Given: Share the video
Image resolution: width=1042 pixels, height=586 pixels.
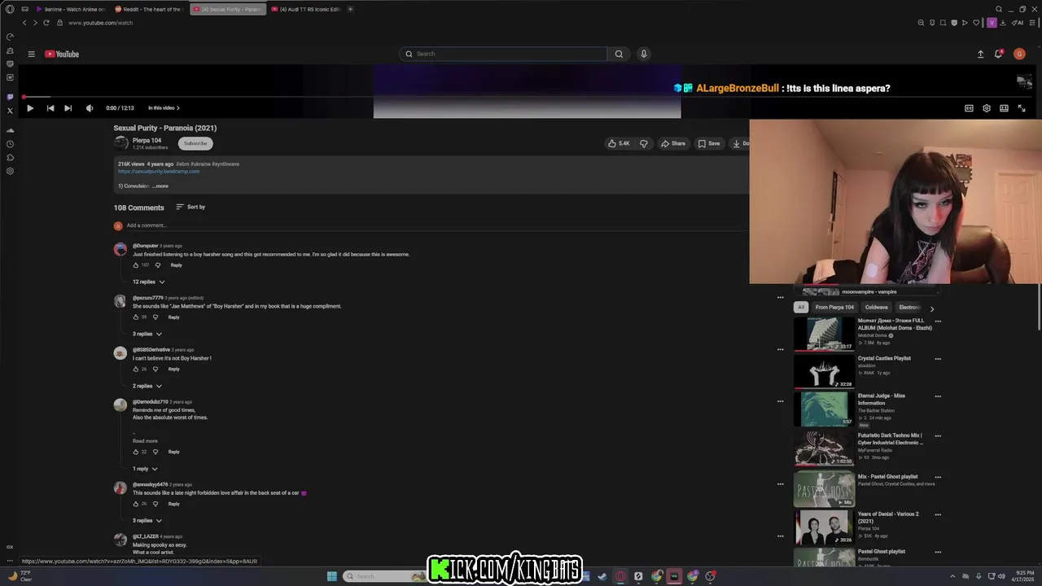Looking at the screenshot, I should coord(673,143).
